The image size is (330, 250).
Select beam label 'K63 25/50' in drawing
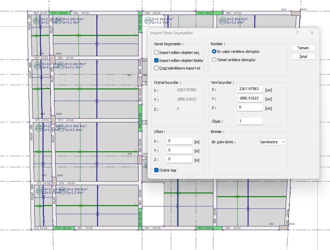click(41, 13)
